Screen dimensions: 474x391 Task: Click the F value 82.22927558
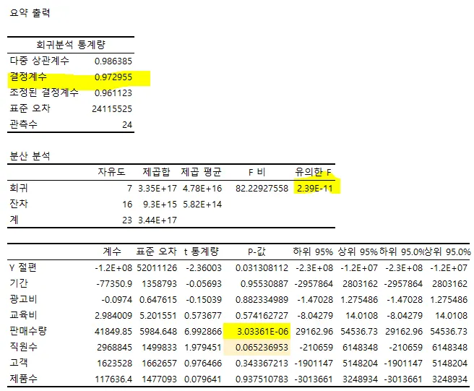tap(262, 189)
